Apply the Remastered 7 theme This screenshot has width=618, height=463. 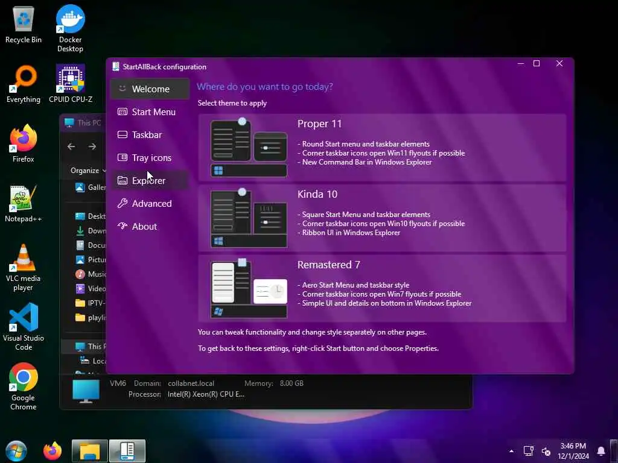382,289
